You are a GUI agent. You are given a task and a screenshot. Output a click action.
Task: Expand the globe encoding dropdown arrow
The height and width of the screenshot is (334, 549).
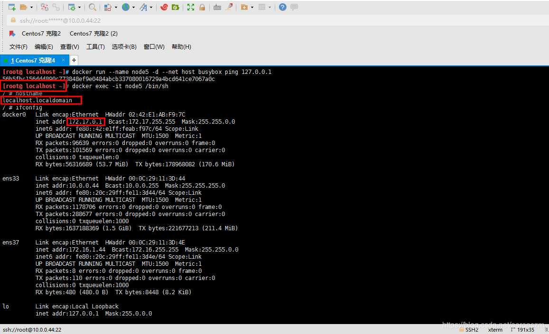tap(133, 8)
